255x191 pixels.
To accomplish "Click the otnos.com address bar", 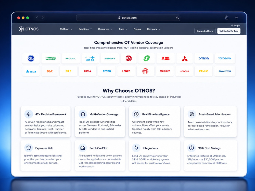I will tap(128, 18).
